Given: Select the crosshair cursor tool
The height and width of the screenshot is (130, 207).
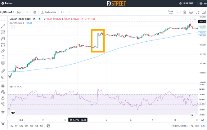Looking at the screenshot, I should [x=3, y=20].
